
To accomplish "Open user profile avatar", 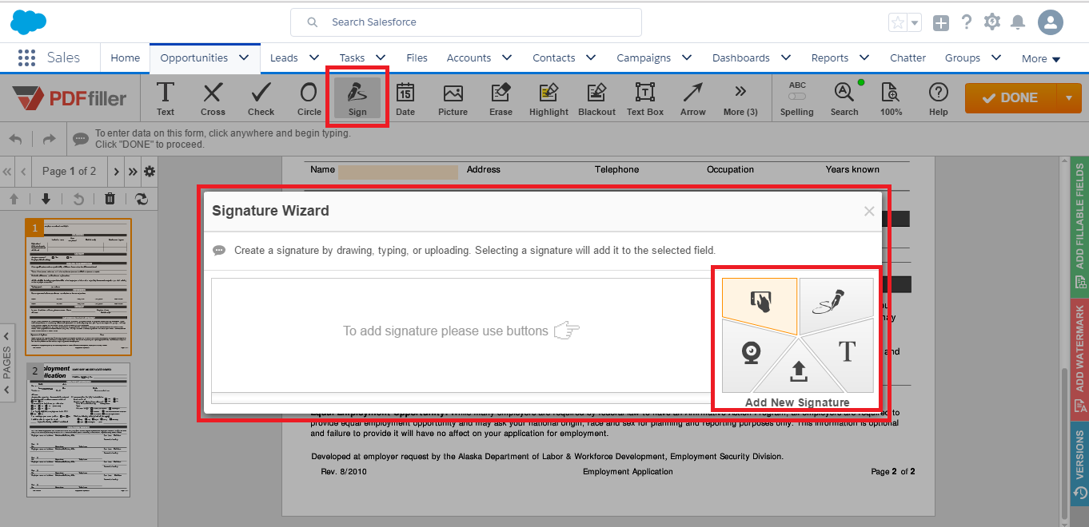I will click(x=1050, y=22).
